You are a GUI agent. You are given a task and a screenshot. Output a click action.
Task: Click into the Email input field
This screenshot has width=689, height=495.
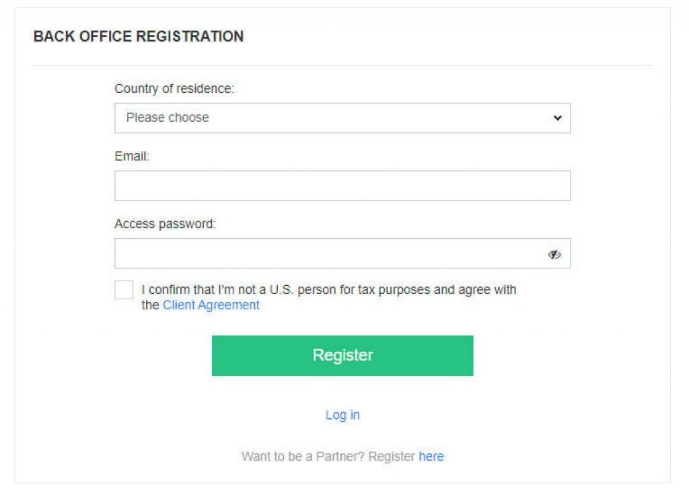[342, 186]
